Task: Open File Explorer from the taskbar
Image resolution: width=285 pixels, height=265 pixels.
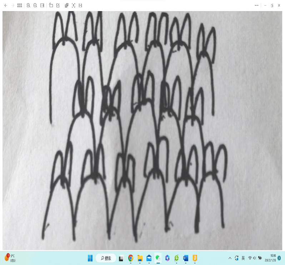Action: 140,258
